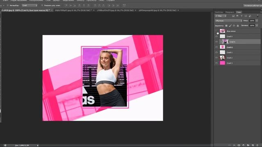Open the status bar info arrow menu

38,145
